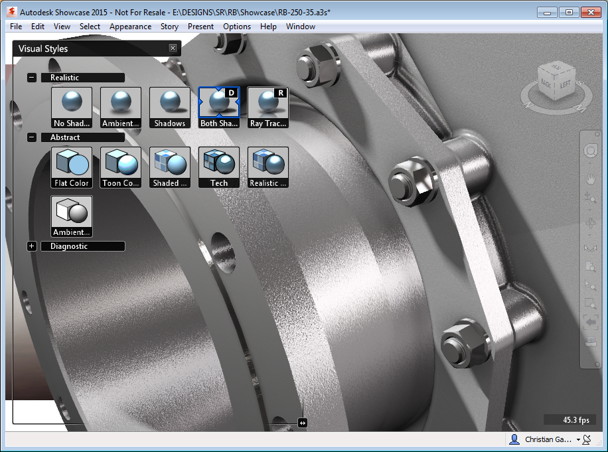Viewport: 608px width, 452px height.
Task: Collapse the Realistic section
Action: [32, 78]
